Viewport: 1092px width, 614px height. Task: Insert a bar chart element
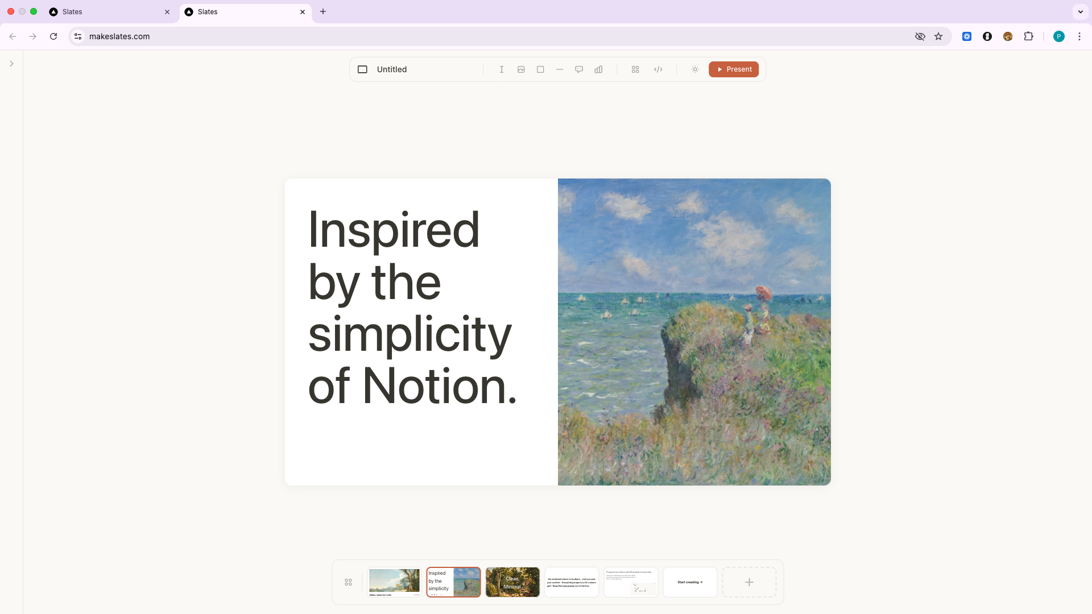(x=598, y=69)
